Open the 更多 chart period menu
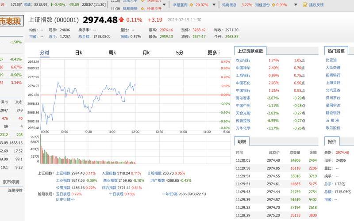Screen dimensions: 354x221 tap(214, 53)
